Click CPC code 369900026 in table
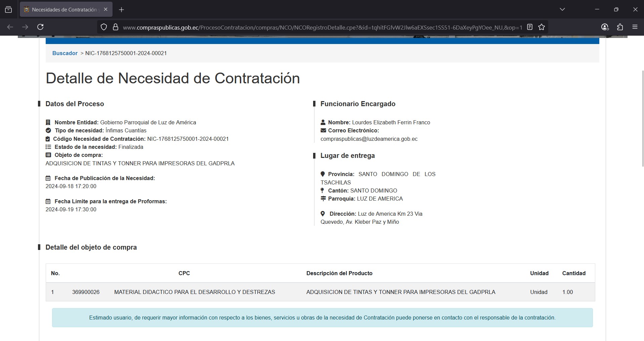644x341 pixels. pos(86,292)
